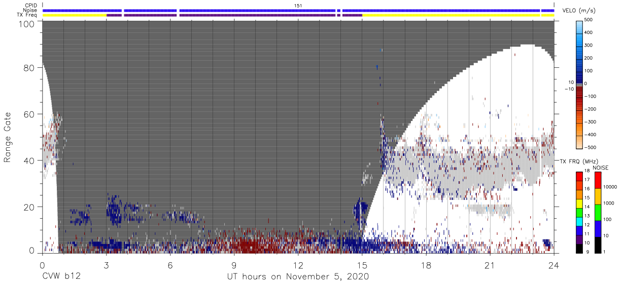Click the TX Freq row label
623x287 pixels.
pos(27,15)
